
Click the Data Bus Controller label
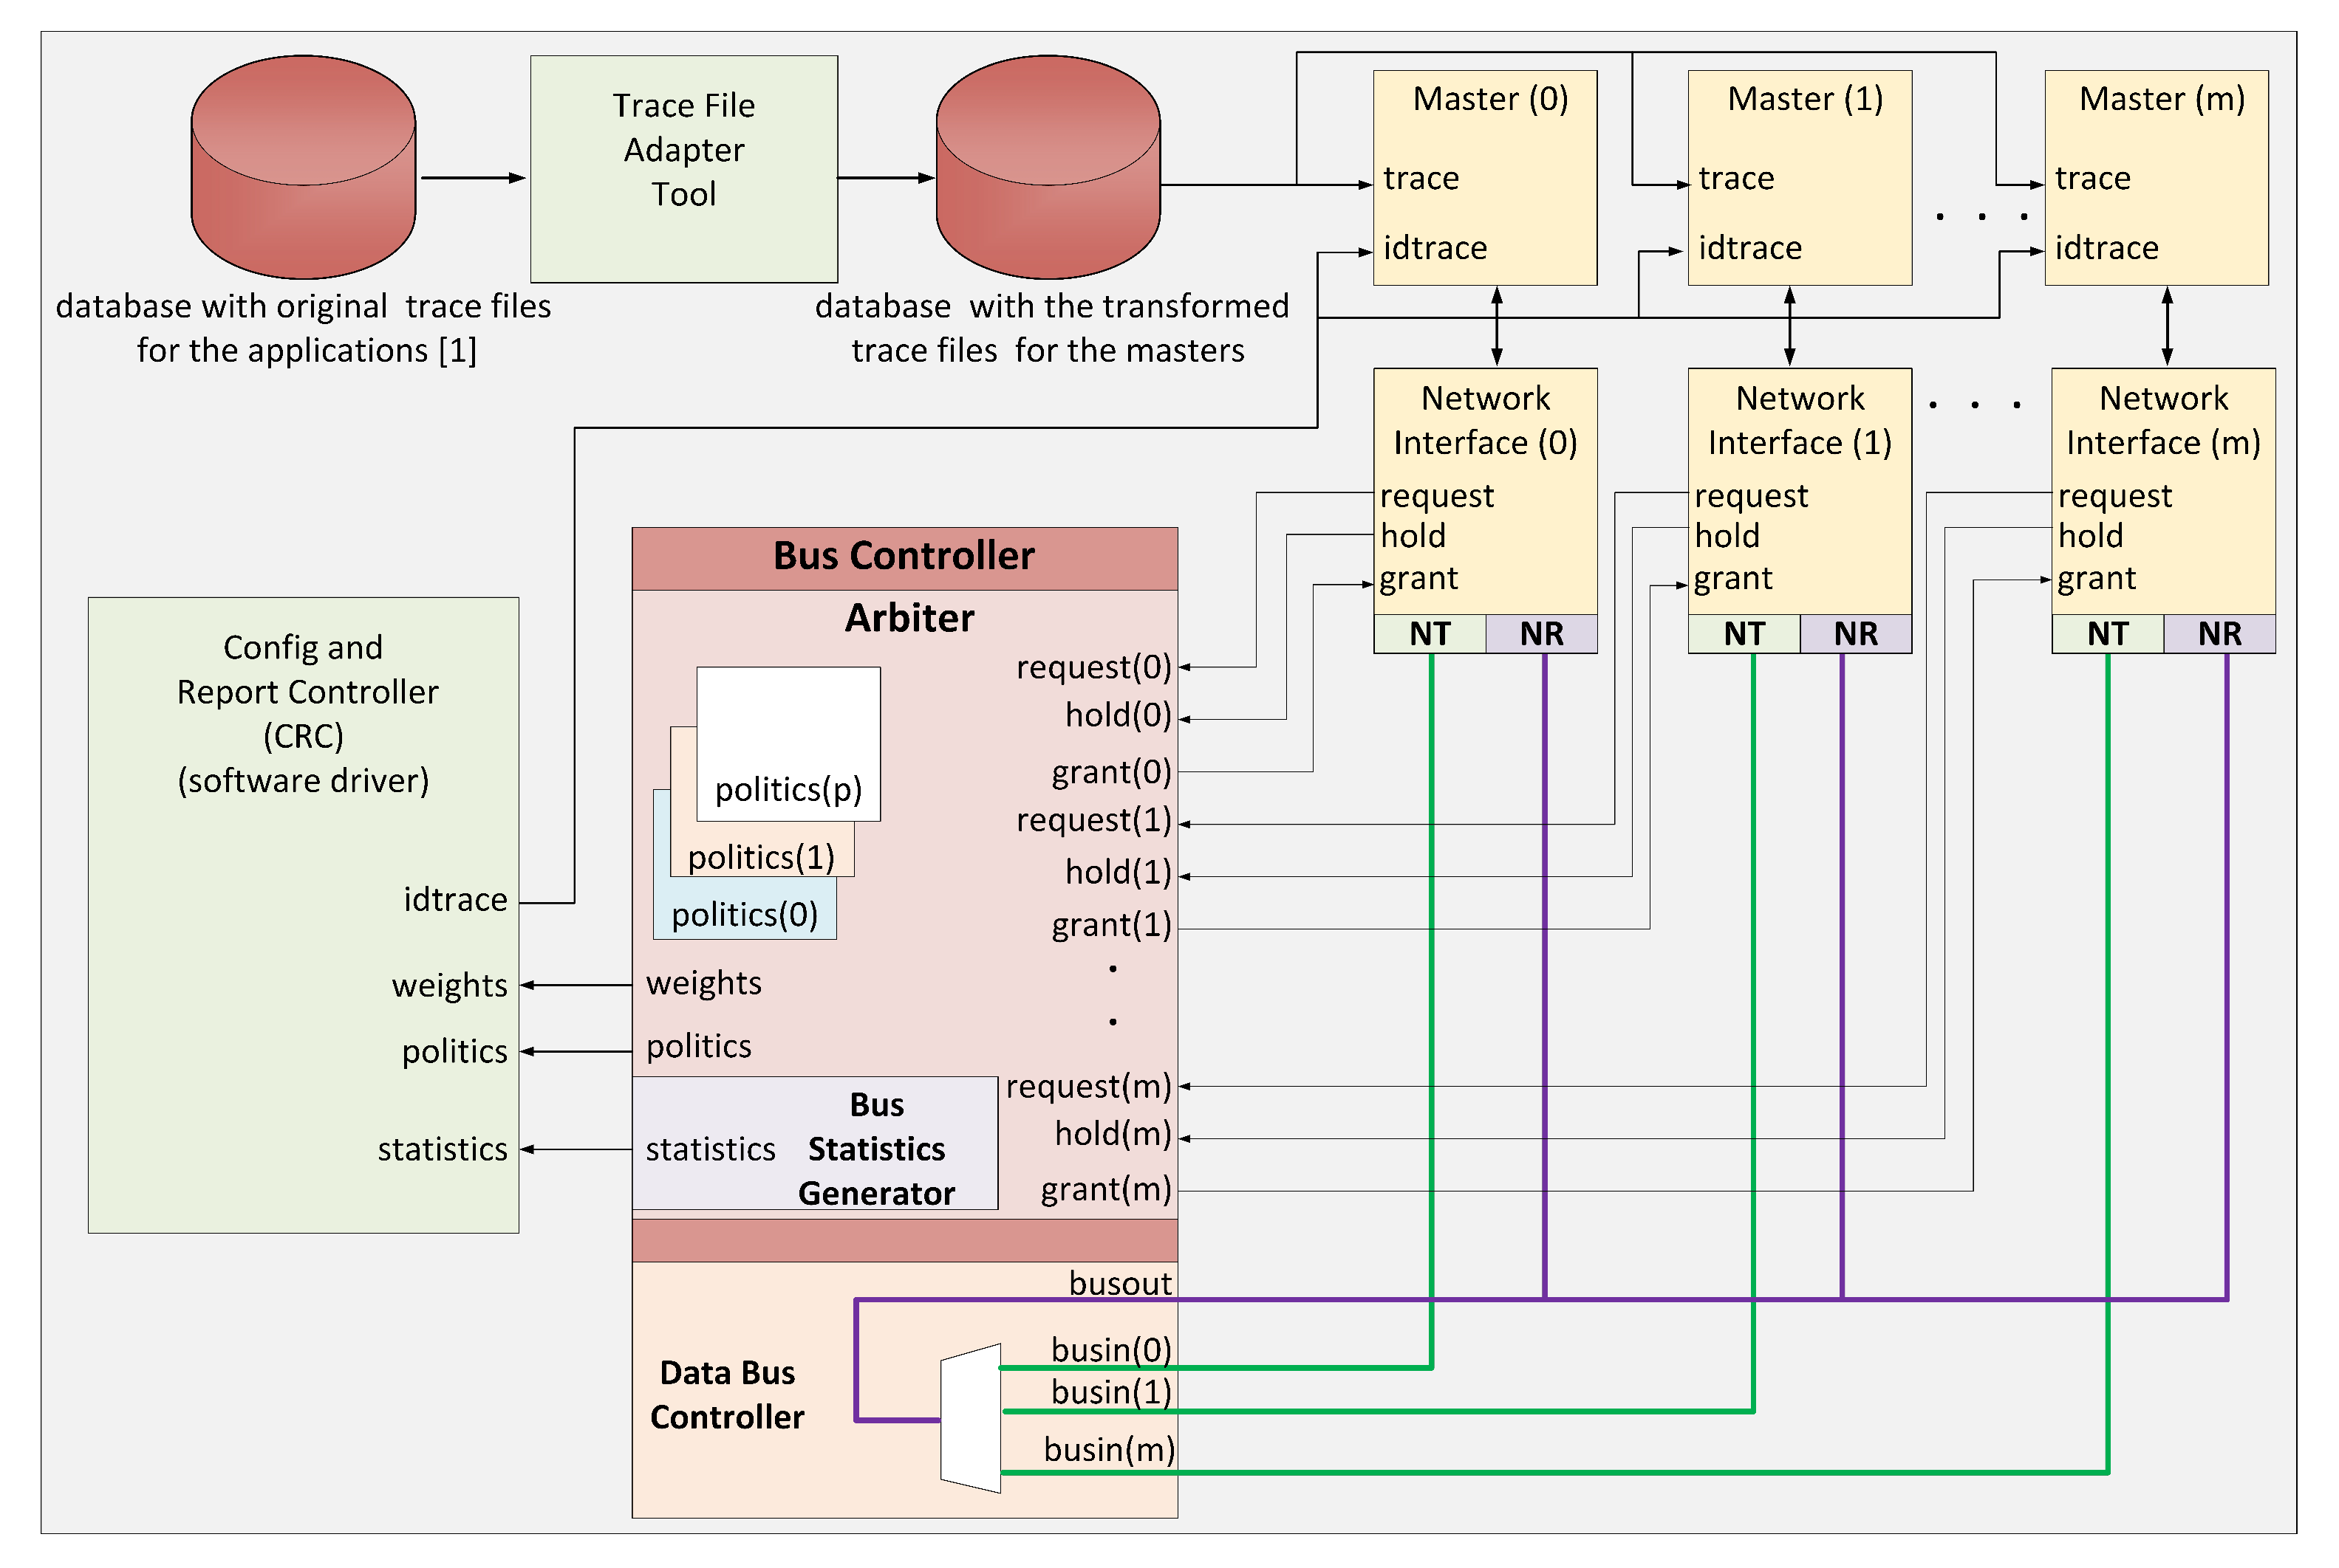pyautogui.click(x=727, y=1394)
